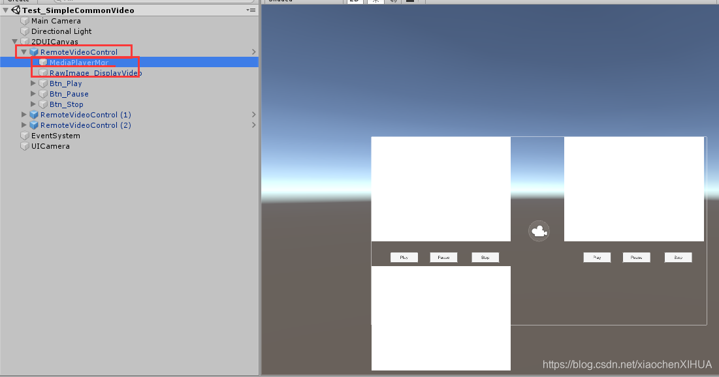
Task: Click the RemoteVideoControl prefab icon
Action: [x=33, y=52]
